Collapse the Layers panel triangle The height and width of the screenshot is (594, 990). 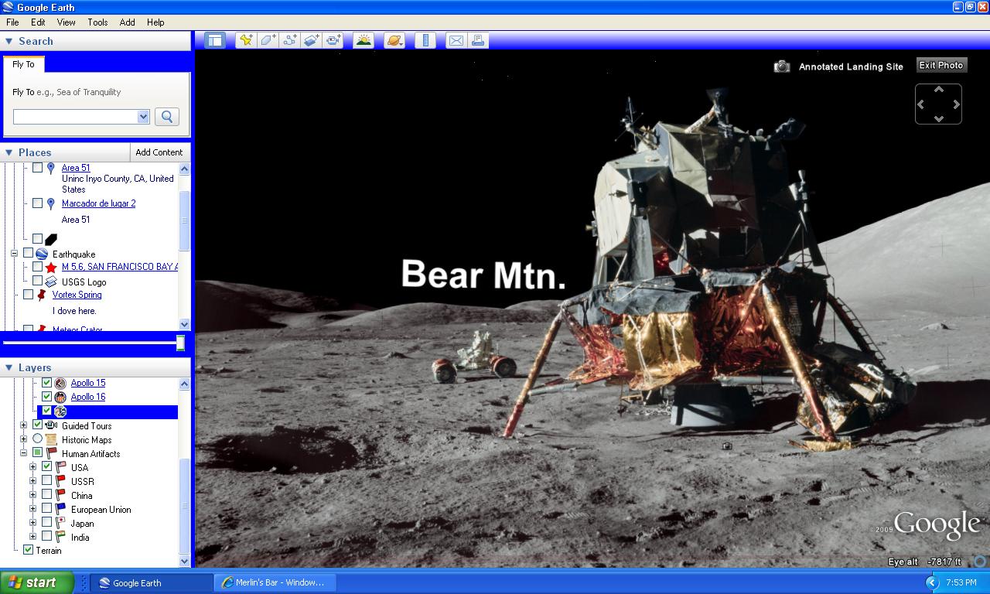point(9,367)
